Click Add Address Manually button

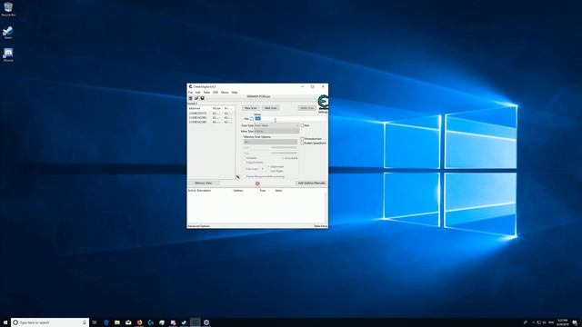311,183
